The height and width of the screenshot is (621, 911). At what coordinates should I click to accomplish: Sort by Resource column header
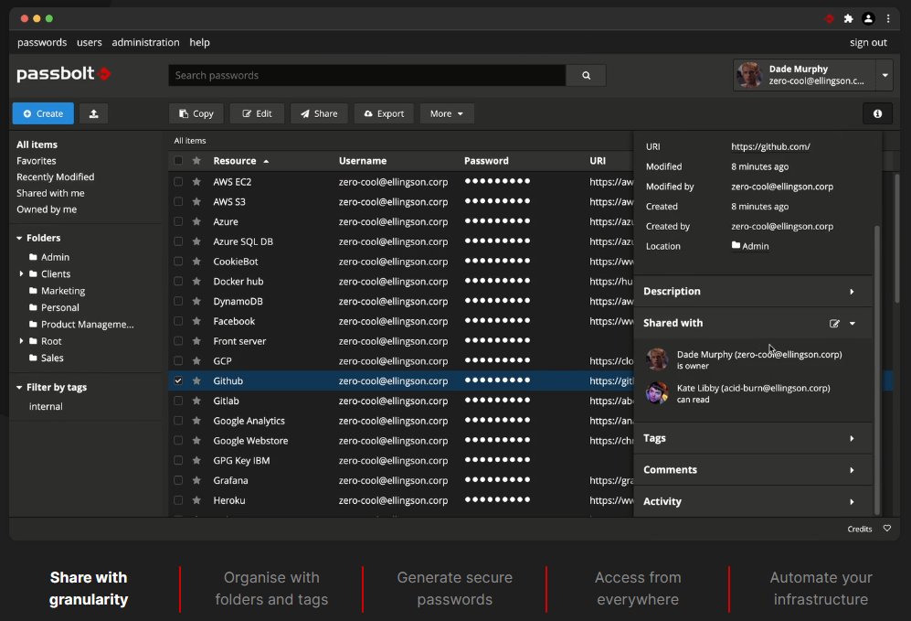pos(240,160)
